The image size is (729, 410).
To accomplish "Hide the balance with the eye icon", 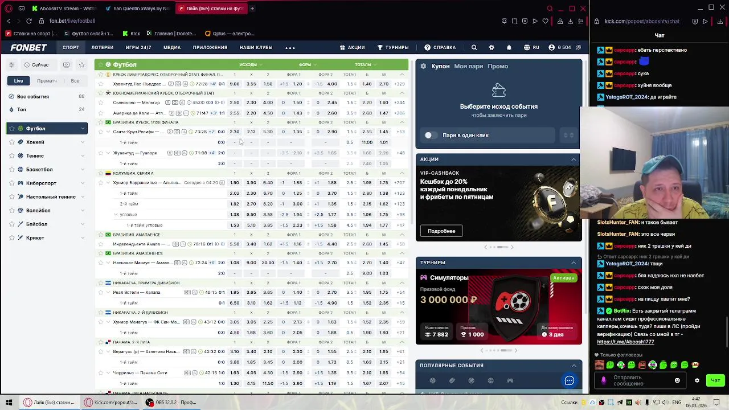I will point(578,47).
